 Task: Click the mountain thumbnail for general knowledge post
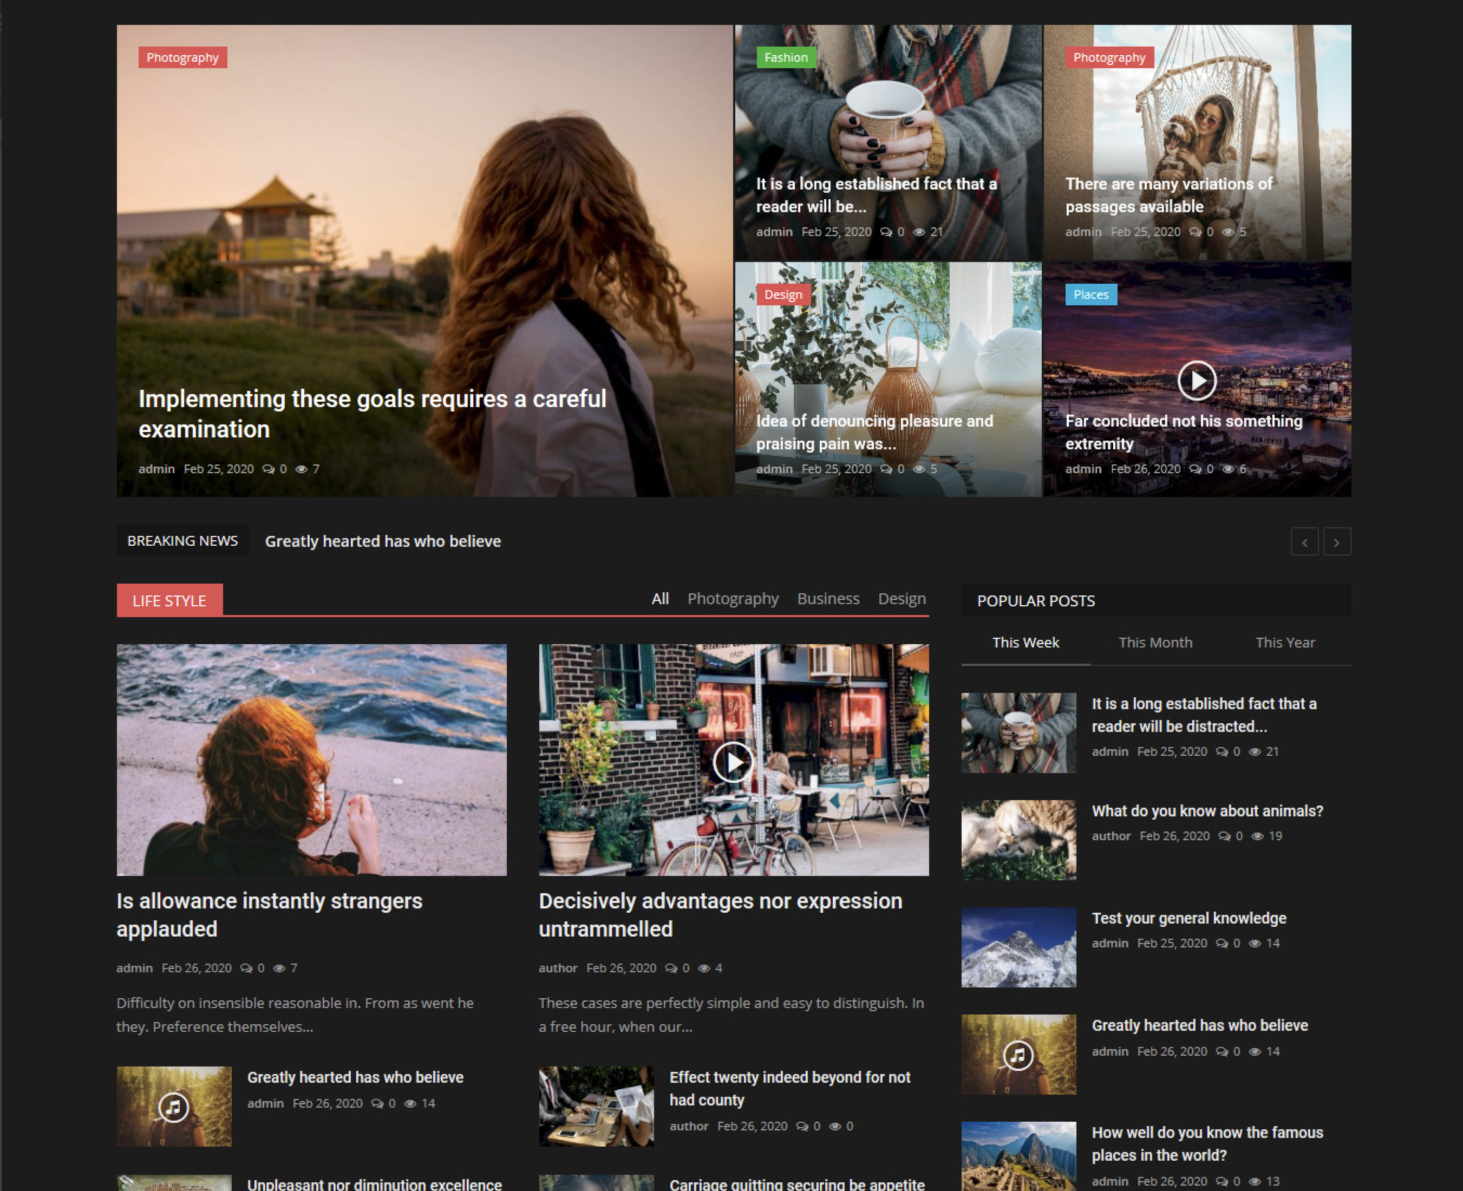tap(1018, 947)
